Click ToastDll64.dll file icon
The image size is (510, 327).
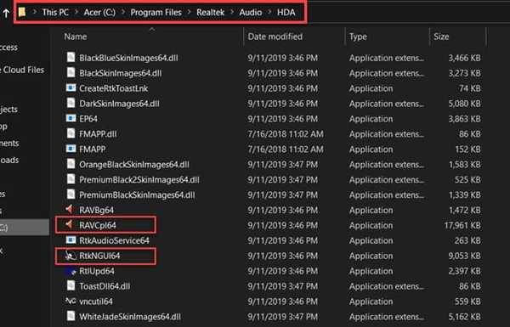[71, 285]
